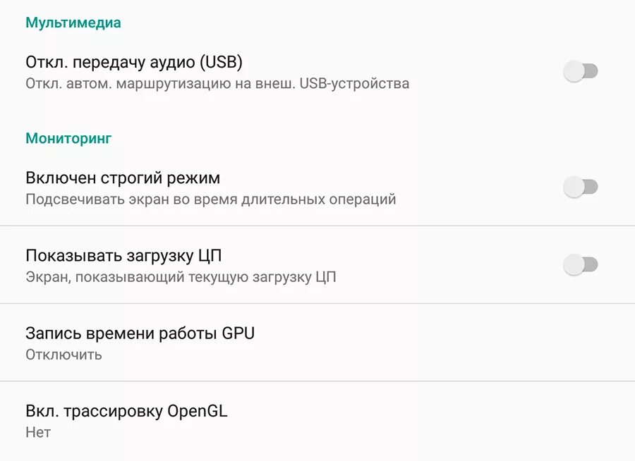
Task: Click the 'Нет' value under OpenGL tracing
Action: tap(38, 432)
